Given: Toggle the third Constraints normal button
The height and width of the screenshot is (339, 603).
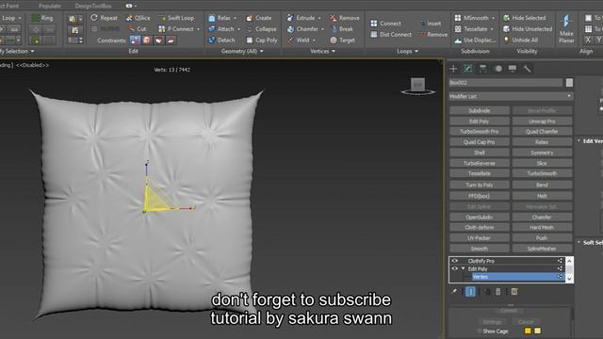Looking at the screenshot, I should 159,40.
